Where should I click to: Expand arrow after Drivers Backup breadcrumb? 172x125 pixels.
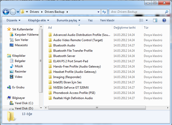(x=67, y=12)
